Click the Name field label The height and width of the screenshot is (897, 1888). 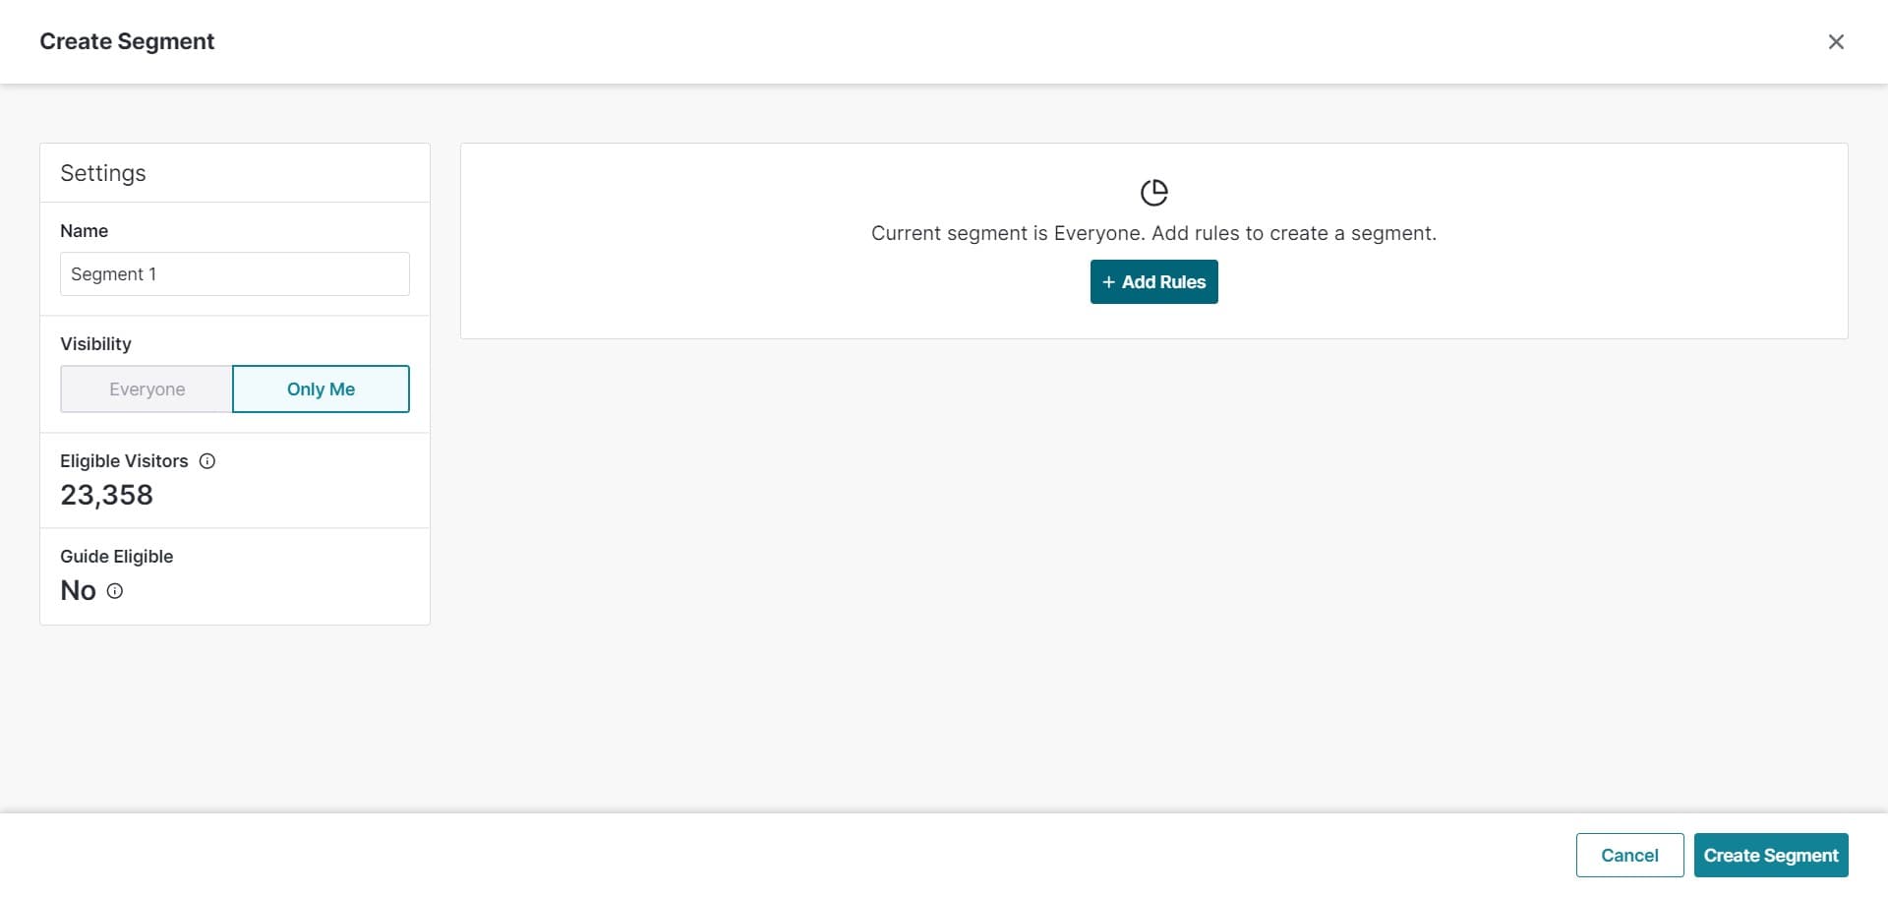pos(85,231)
